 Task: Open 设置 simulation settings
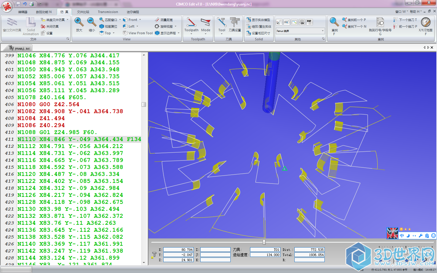47,33
